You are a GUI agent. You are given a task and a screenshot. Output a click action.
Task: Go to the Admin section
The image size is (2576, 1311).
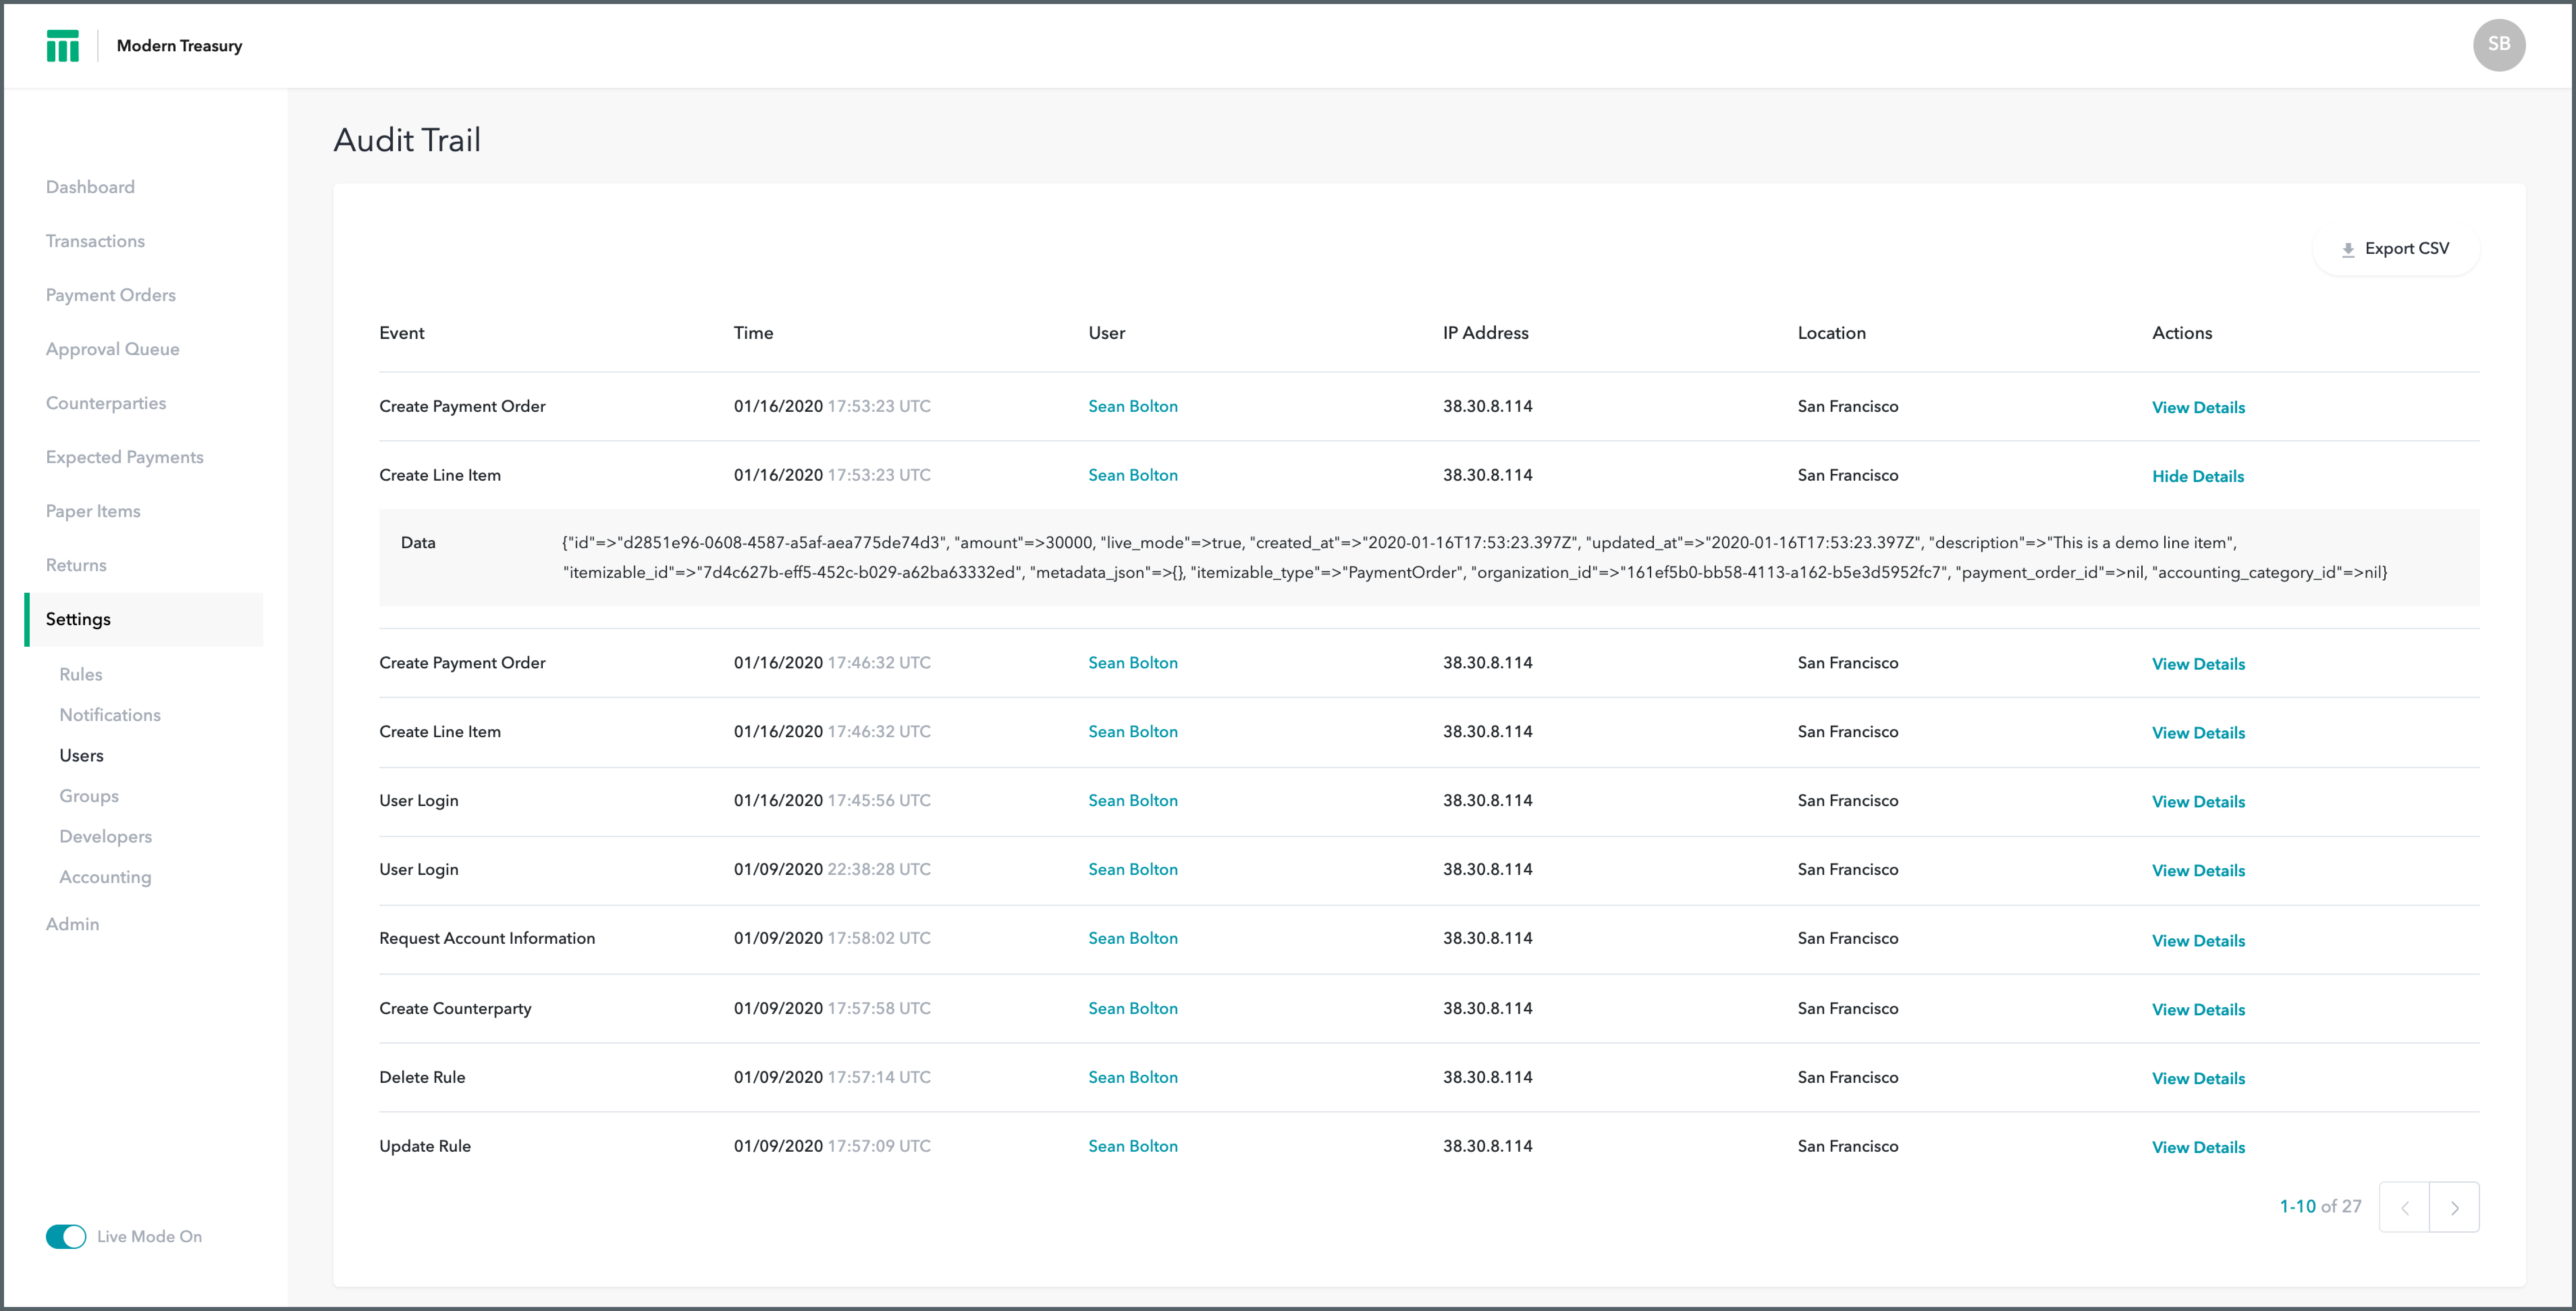72,924
